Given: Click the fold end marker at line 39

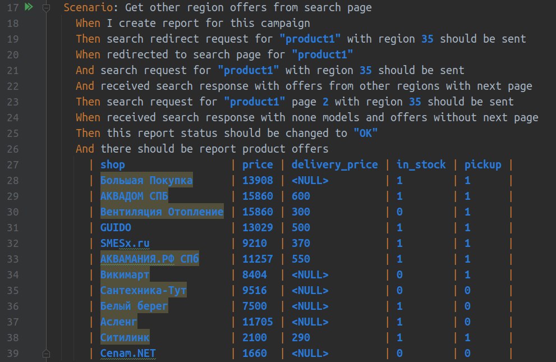Looking at the screenshot, I should (47, 354).
